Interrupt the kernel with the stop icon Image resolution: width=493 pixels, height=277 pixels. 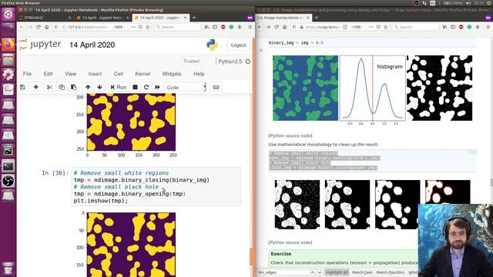point(136,87)
